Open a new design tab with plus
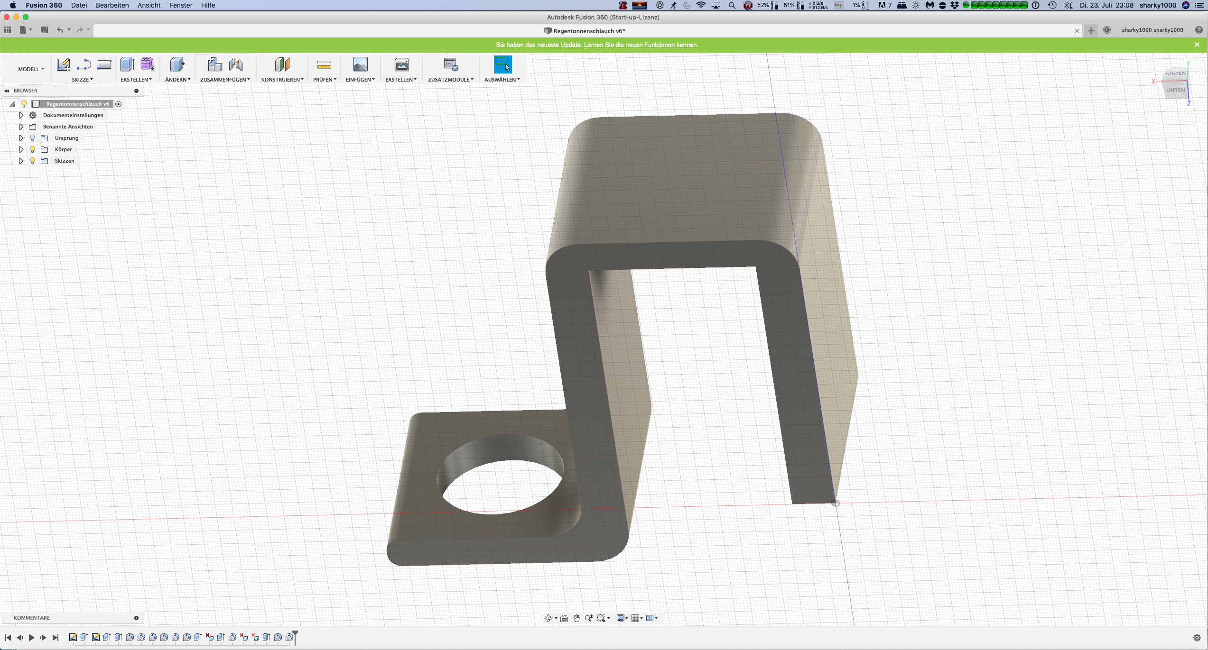This screenshot has height=650, width=1208. click(x=1091, y=30)
